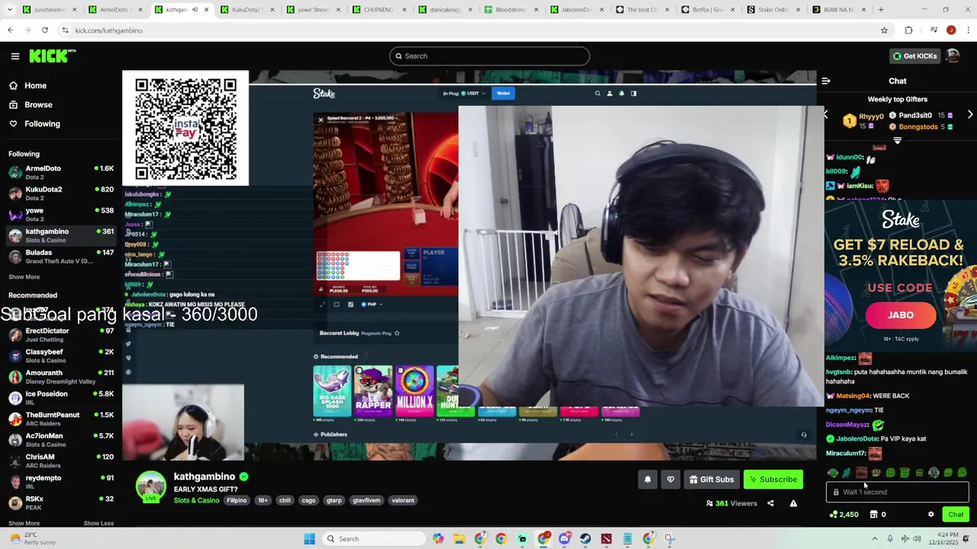977x549 pixels.
Task: Click the KICK logo
Action: tap(52, 56)
